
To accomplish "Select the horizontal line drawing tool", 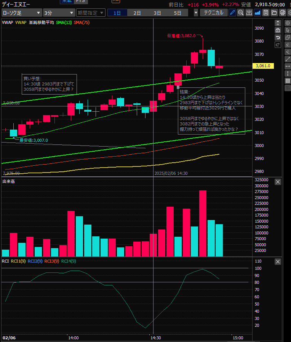I will (x=288, y=66).
